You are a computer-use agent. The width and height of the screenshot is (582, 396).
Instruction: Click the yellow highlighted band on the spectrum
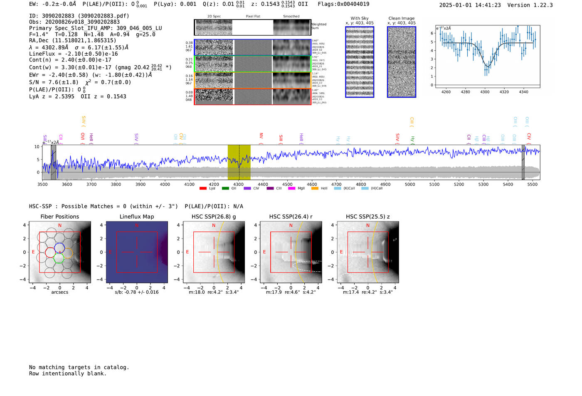tap(239, 162)
